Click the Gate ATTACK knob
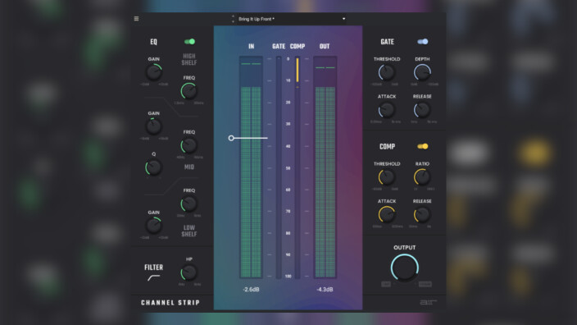This screenshot has width=577, height=325. (x=387, y=110)
